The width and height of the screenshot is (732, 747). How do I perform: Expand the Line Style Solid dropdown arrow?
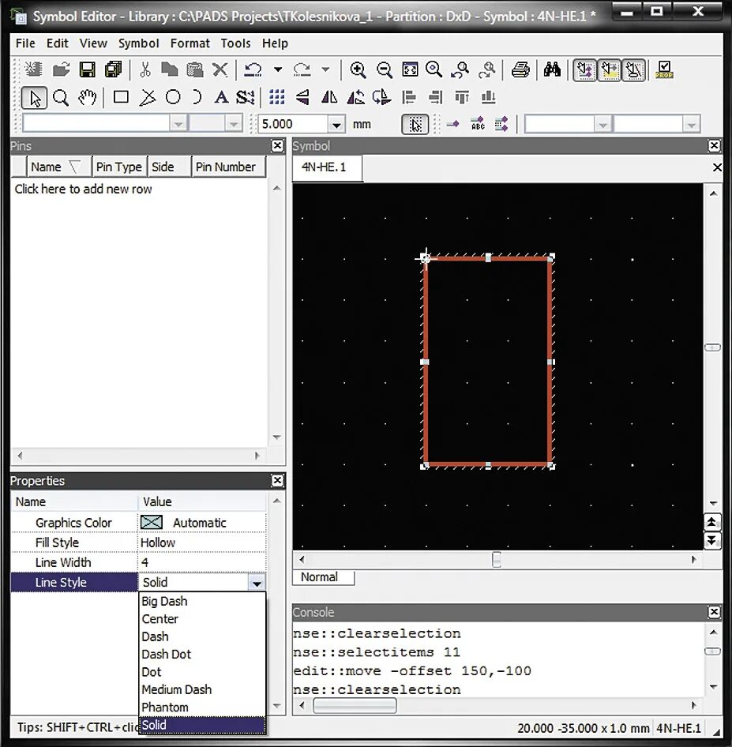pos(256,583)
